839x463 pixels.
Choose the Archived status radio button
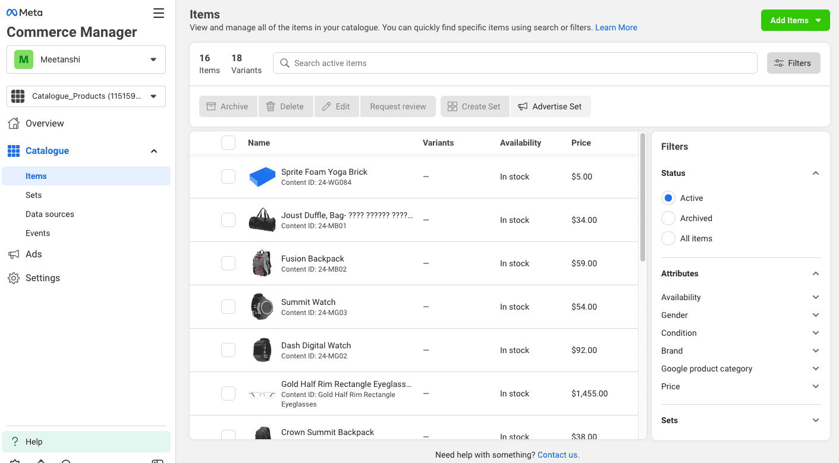(668, 218)
